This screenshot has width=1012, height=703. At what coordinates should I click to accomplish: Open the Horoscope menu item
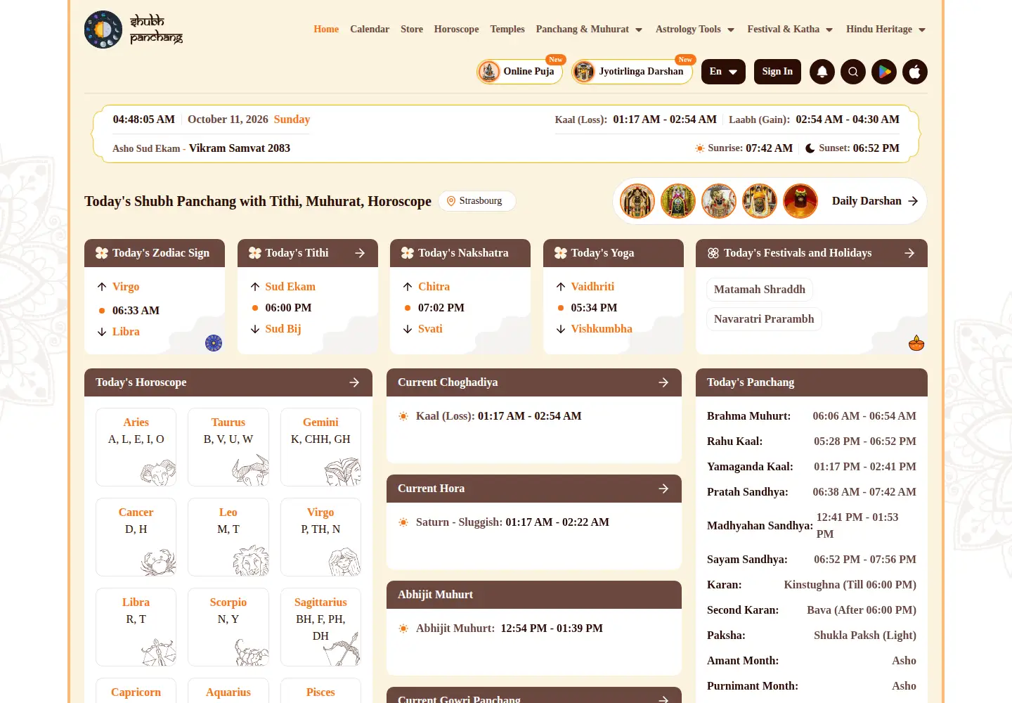click(x=457, y=30)
